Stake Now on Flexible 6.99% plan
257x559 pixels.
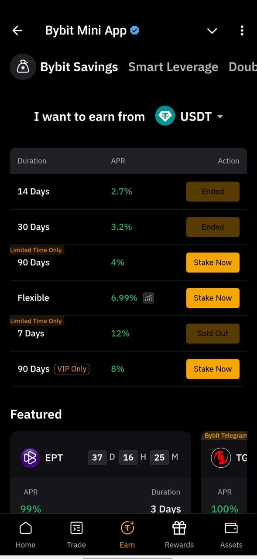point(213,298)
